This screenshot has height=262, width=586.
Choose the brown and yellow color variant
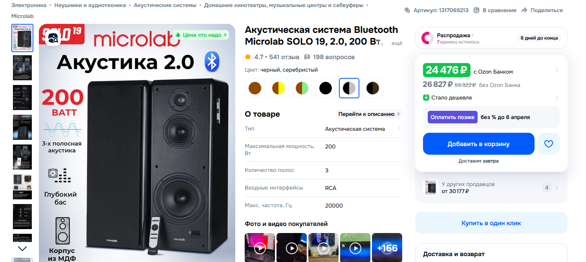pyautogui.click(x=278, y=88)
